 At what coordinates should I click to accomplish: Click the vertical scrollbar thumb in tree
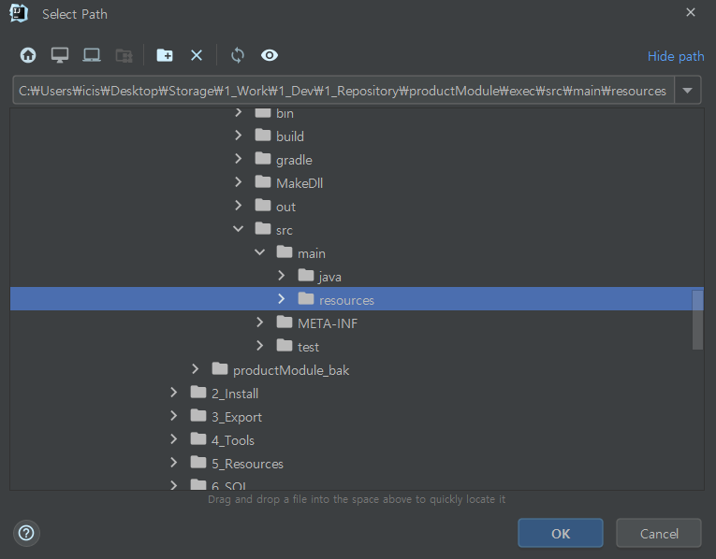(x=697, y=320)
